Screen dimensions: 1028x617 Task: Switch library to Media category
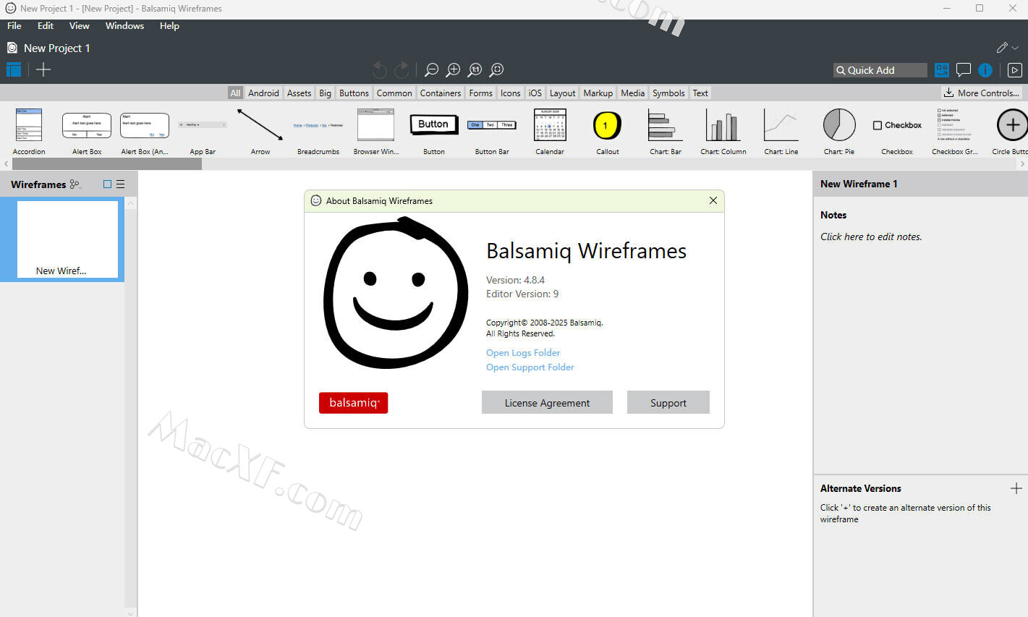coord(632,93)
